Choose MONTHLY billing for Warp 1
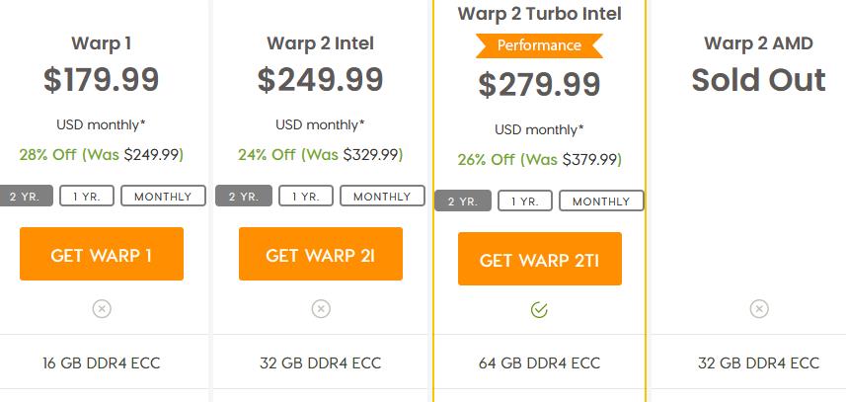The image size is (846, 402). pyautogui.click(x=163, y=196)
